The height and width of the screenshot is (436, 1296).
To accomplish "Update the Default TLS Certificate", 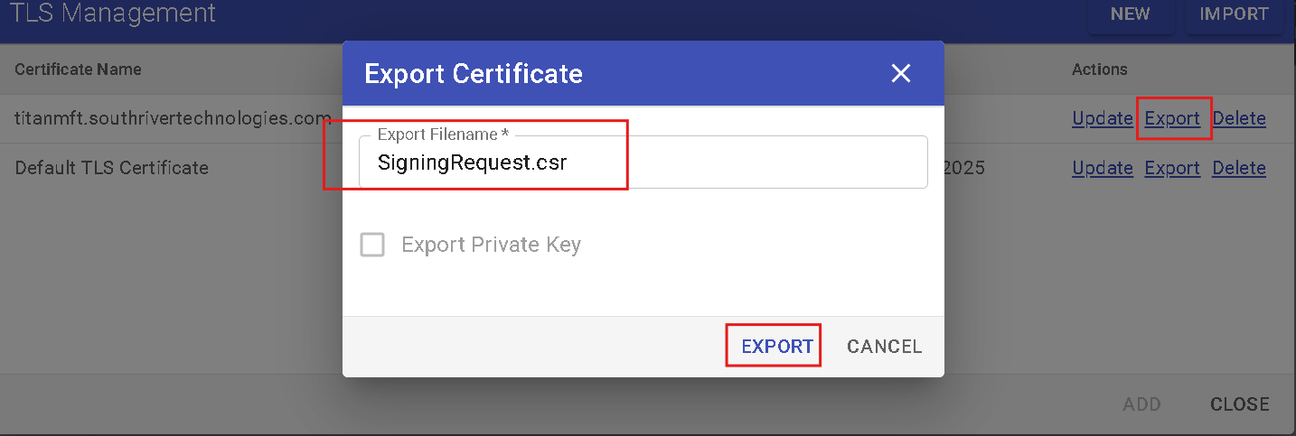I will click(x=1102, y=168).
